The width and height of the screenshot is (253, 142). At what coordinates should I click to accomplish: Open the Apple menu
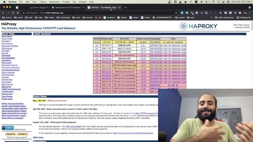coord(4,2)
